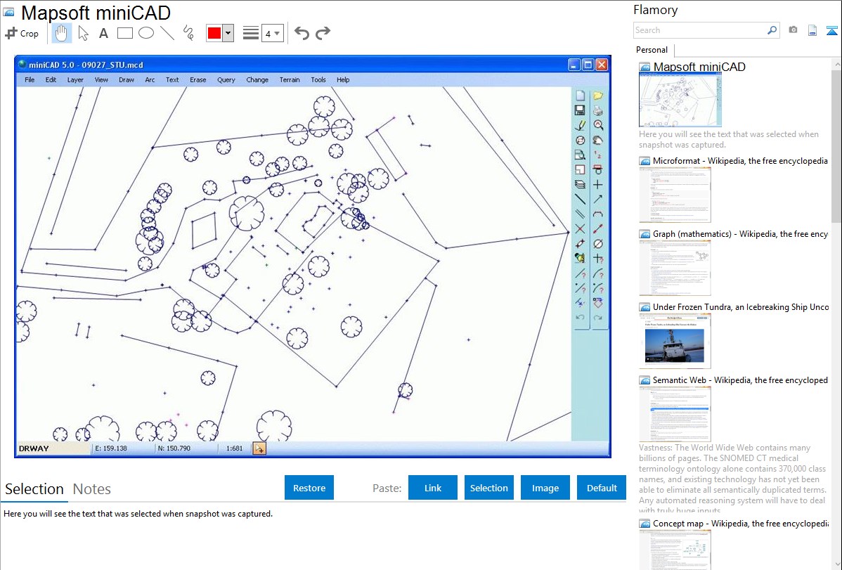Click the Paste Selection button
Image resolution: width=842 pixels, height=570 pixels.
pos(489,488)
